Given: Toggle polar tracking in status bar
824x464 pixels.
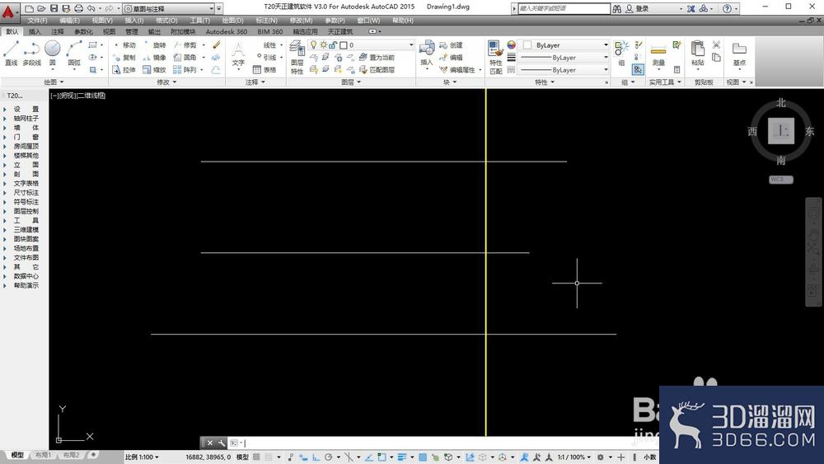Looking at the screenshot, I should [x=329, y=457].
